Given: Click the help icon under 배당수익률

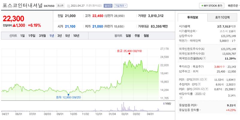Looking at the screenshot, I should pos(181,98).
